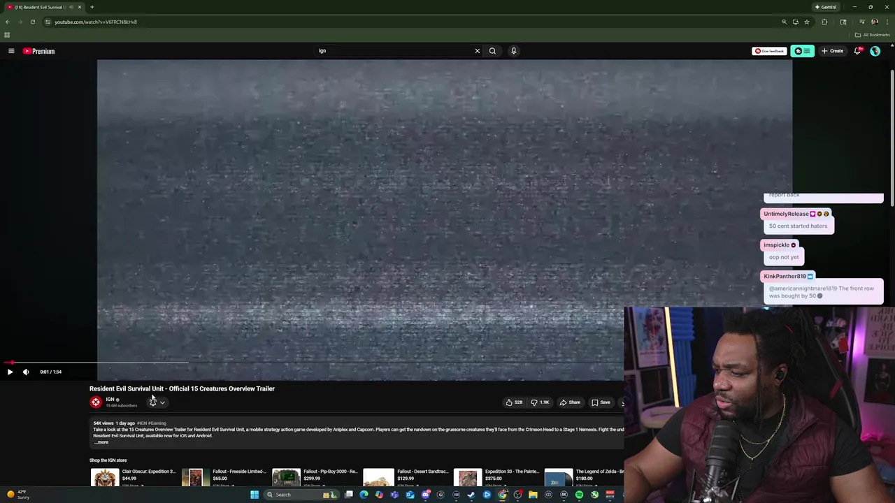Screen dimensions: 895x503
Task: Save the video to a playlist
Action: 601,402
